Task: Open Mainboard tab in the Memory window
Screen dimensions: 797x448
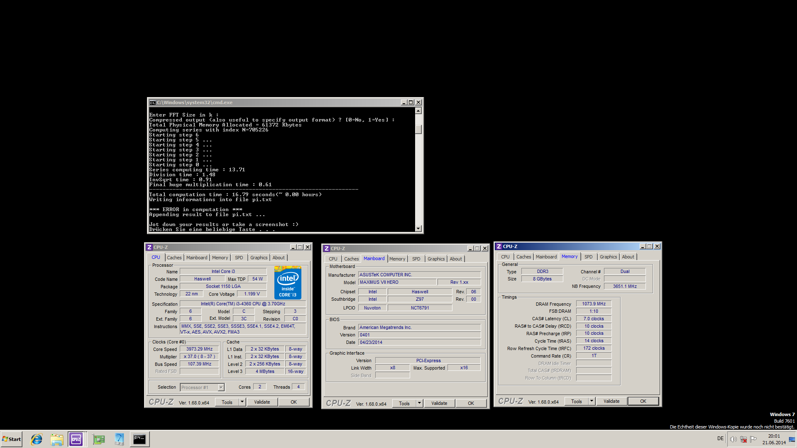Action: tap(546, 257)
